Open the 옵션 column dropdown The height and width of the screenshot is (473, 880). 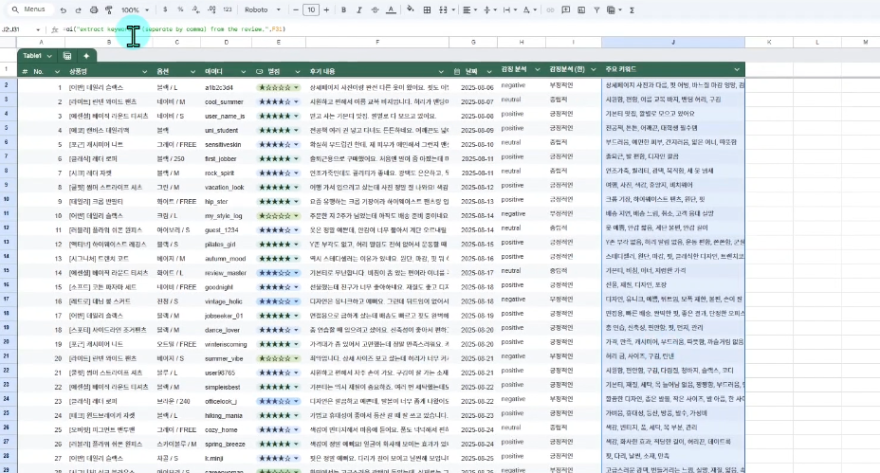(193, 72)
